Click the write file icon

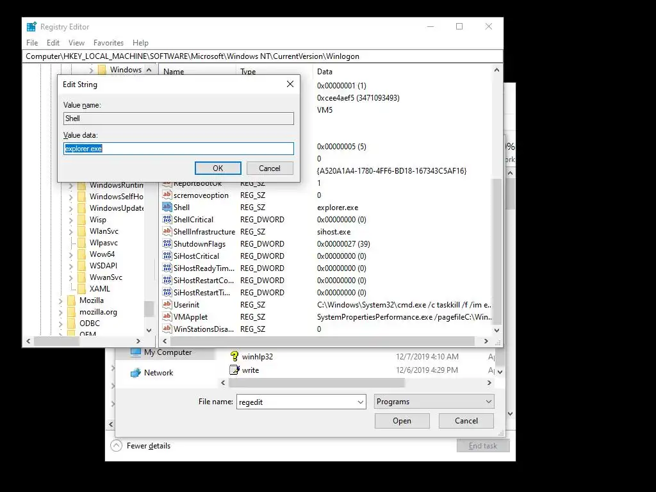(234, 370)
